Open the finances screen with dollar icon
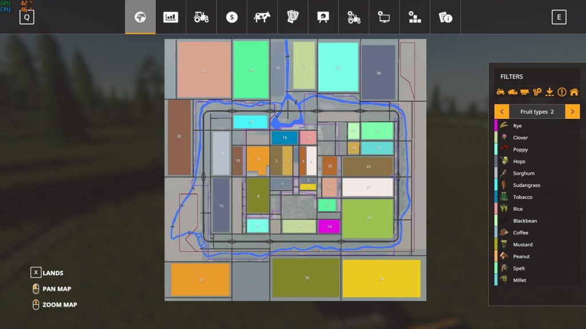 click(x=231, y=17)
